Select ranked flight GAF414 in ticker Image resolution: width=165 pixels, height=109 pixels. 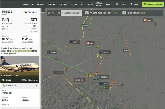tap(134, 13)
